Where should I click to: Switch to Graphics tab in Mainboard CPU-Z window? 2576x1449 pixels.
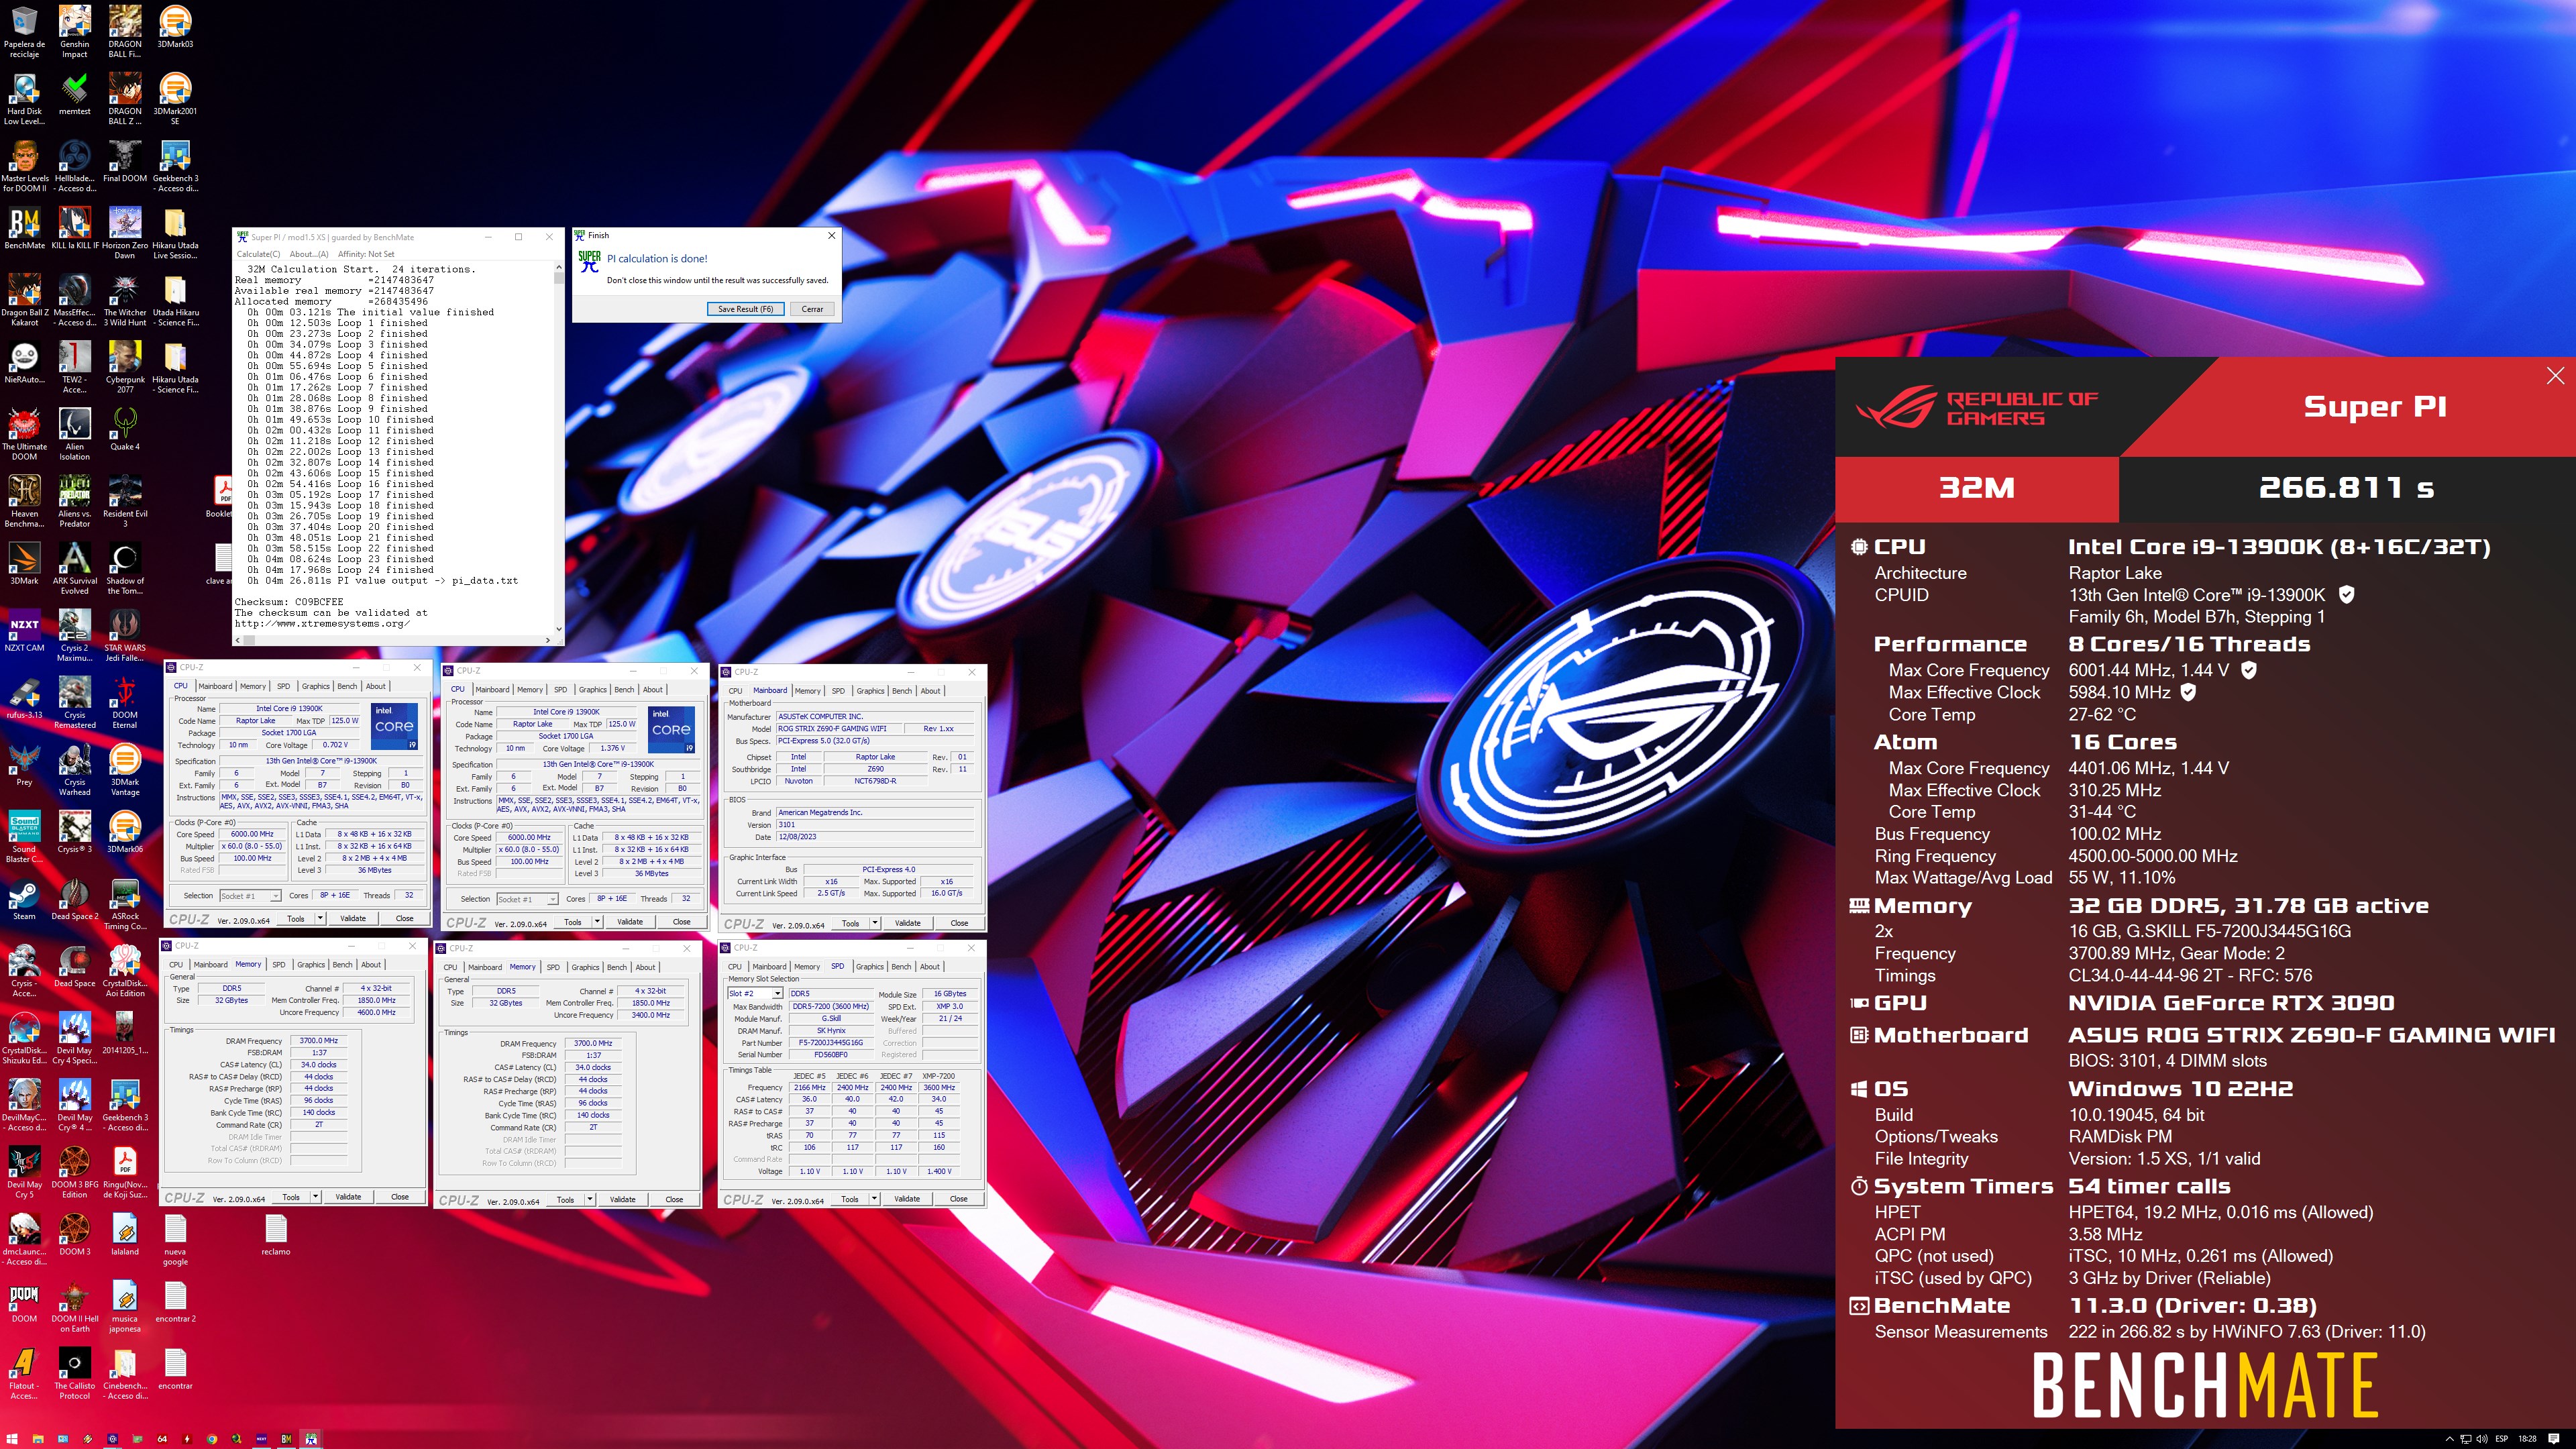click(870, 691)
